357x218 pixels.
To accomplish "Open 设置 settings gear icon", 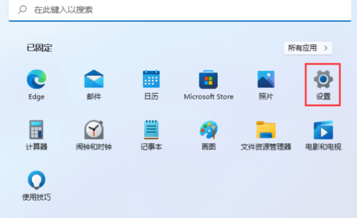I will pyautogui.click(x=323, y=80).
